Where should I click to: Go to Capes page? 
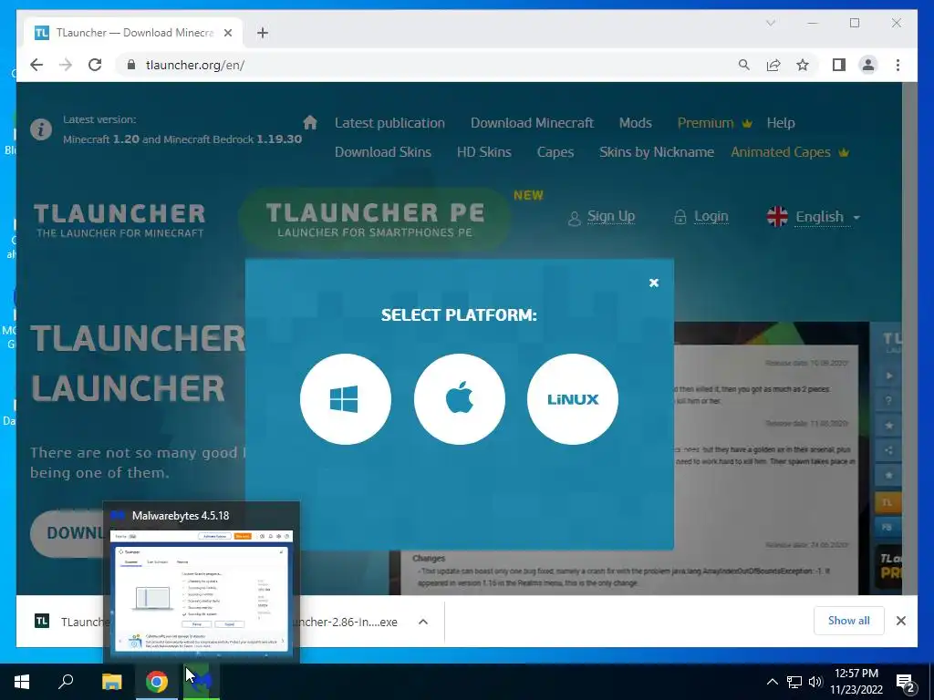tap(555, 152)
